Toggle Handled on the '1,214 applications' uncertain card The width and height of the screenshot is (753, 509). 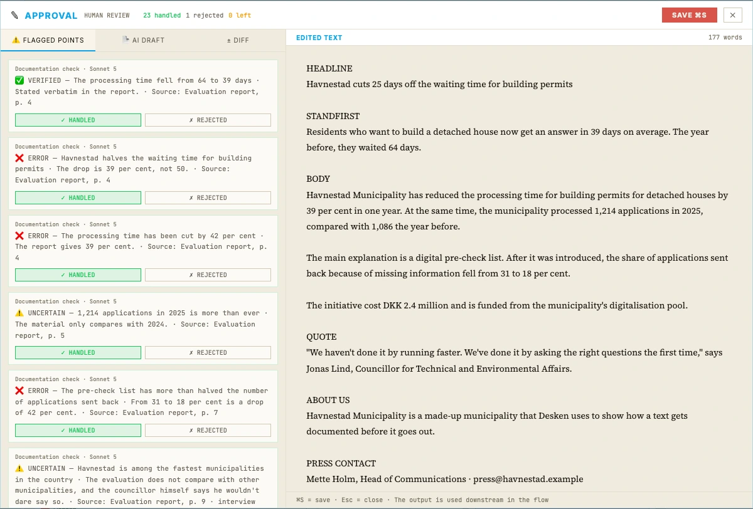pyautogui.click(x=78, y=352)
